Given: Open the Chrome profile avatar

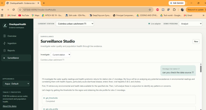Looking at the screenshot, I should coord(182,10).
